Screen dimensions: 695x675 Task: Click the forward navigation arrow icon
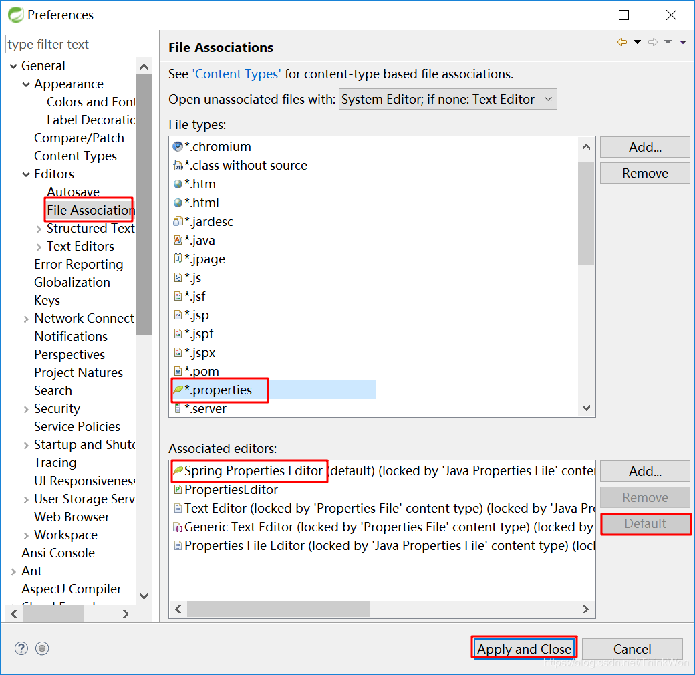click(x=653, y=43)
